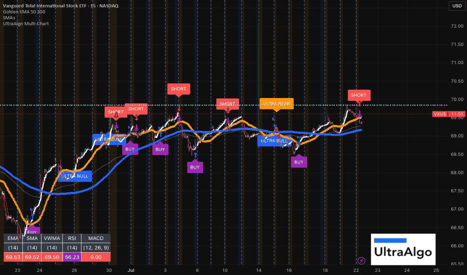The image size is (467, 275).
Task: Click the 66.00 price axis label
Action: click(457, 245)
